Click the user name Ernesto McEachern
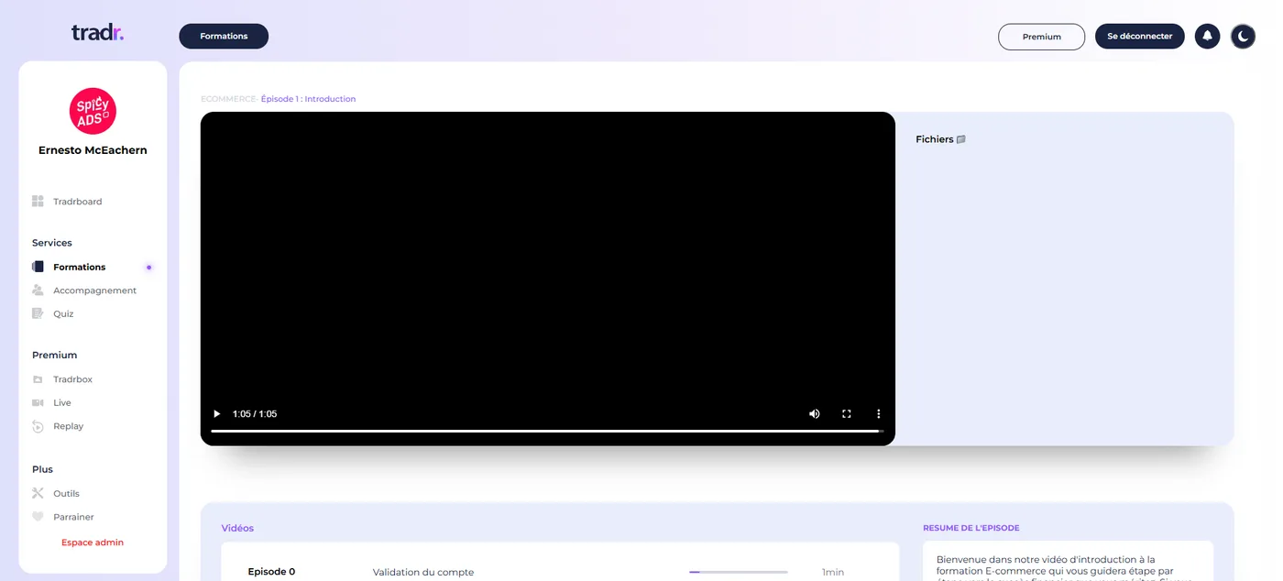Image resolution: width=1283 pixels, height=581 pixels. [93, 150]
